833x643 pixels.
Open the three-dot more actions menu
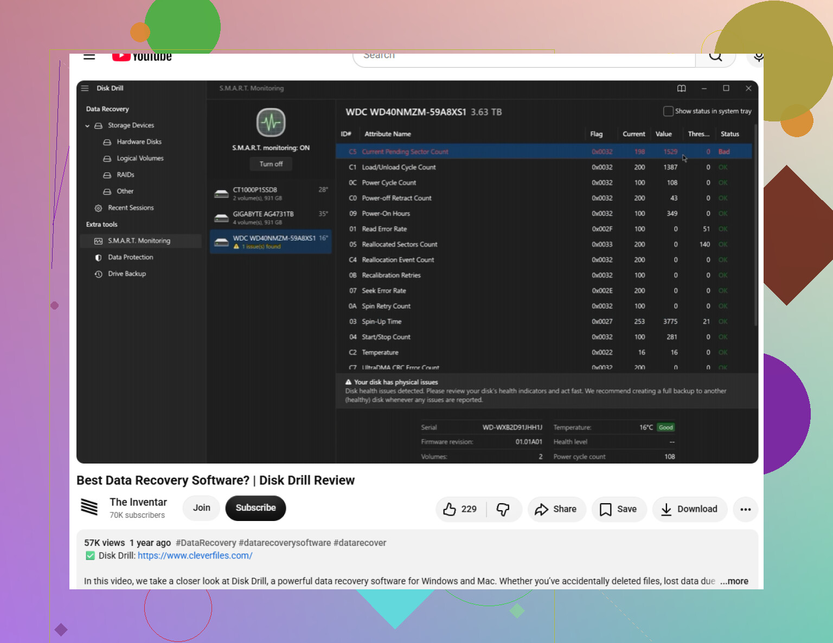(x=746, y=509)
